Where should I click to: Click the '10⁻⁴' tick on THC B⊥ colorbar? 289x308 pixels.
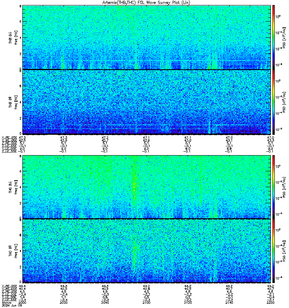(278, 198)
